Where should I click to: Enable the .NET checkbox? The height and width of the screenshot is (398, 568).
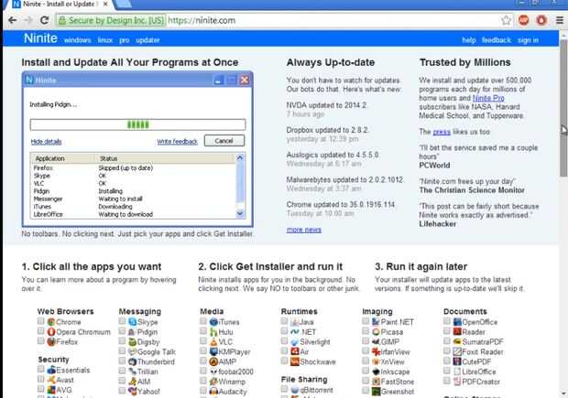pyautogui.click(x=284, y=331)
